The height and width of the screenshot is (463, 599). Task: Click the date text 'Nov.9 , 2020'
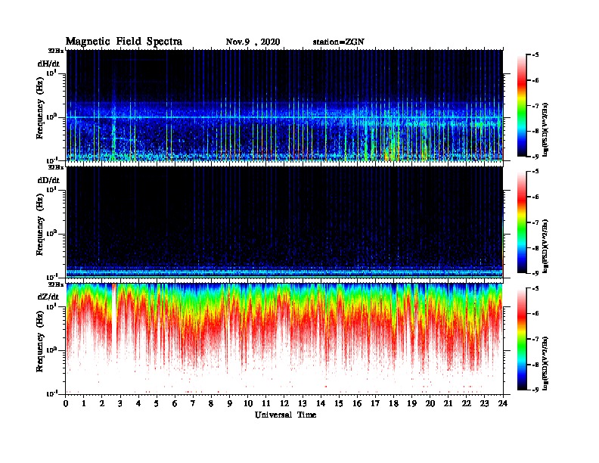click(253, 42)
